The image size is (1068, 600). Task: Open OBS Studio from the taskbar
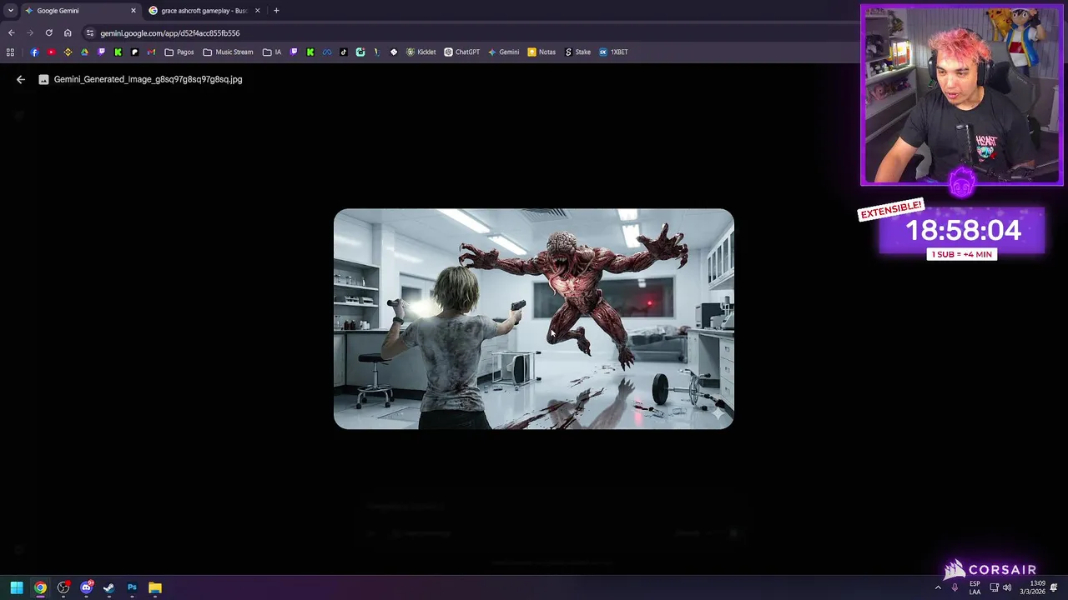coord(63,587)
